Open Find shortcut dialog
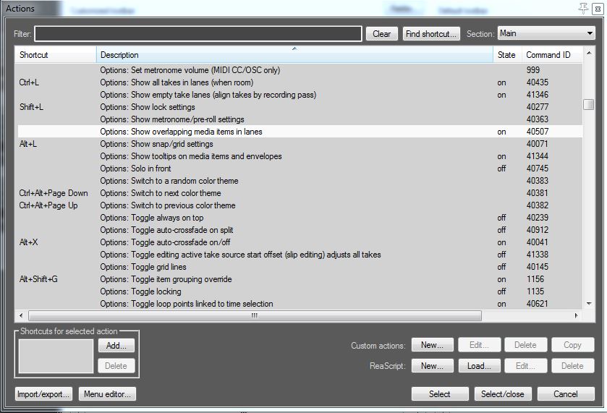 click(431, 34)
